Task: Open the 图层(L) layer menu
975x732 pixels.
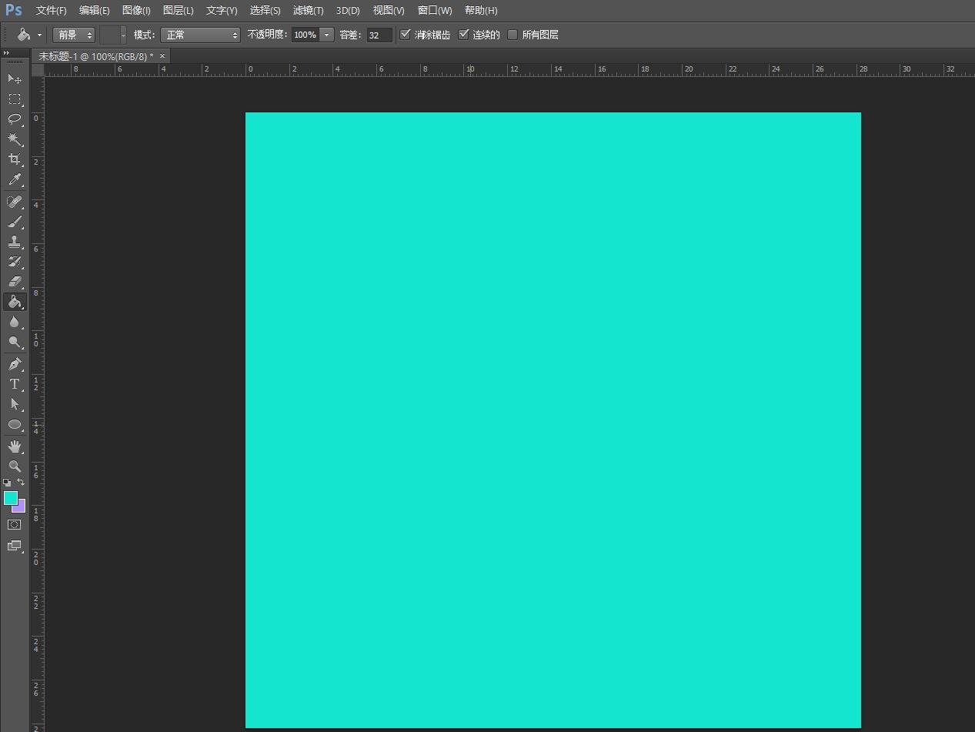Action: point(179,11)
